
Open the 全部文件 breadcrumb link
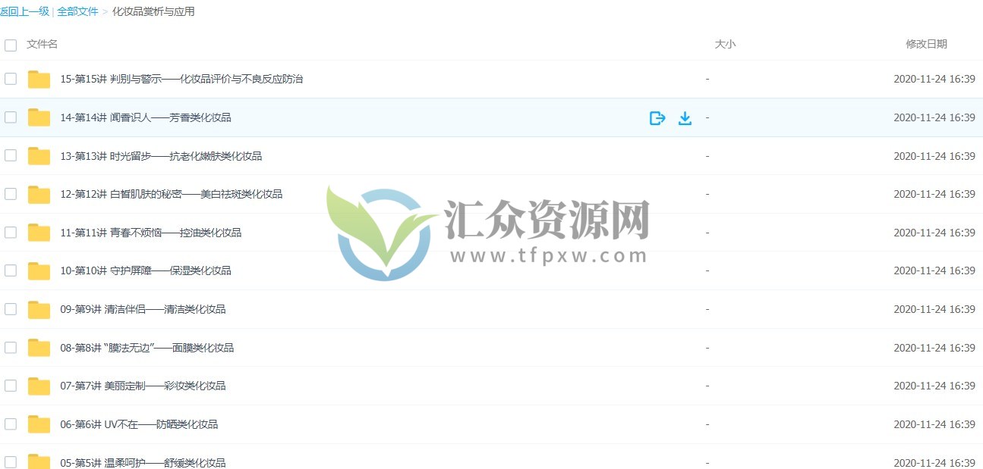pyautogui.click(x=77, y=11)
